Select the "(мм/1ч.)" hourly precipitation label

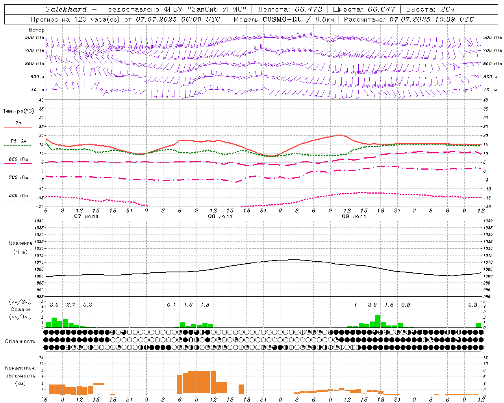tap(20, 316)
